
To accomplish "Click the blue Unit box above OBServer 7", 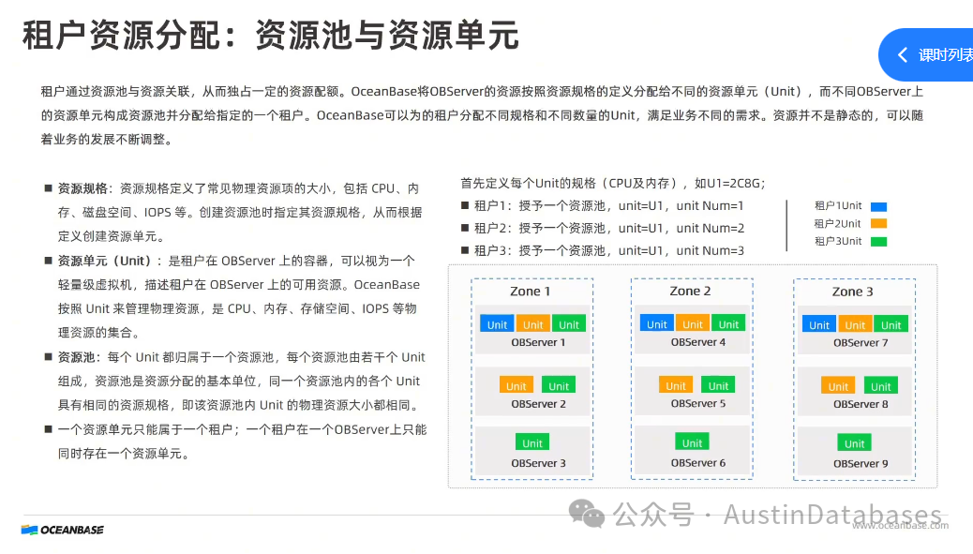I will tap(819, 324).
